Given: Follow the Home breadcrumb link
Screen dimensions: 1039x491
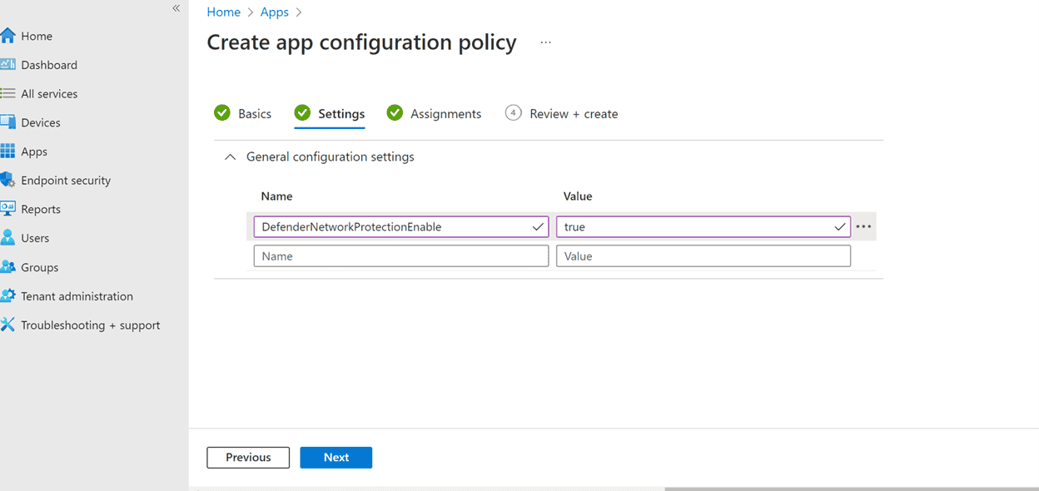Looking at the screenshot, I should click(223, 12).
